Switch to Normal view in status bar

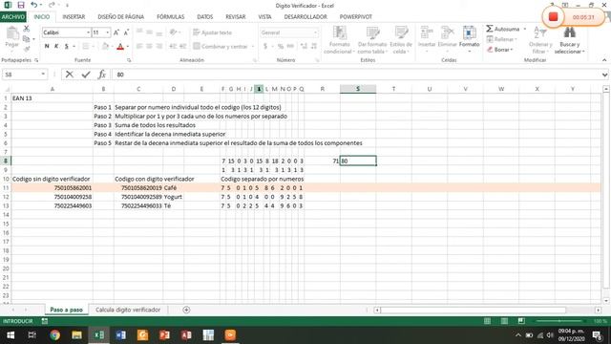point(487,321)
